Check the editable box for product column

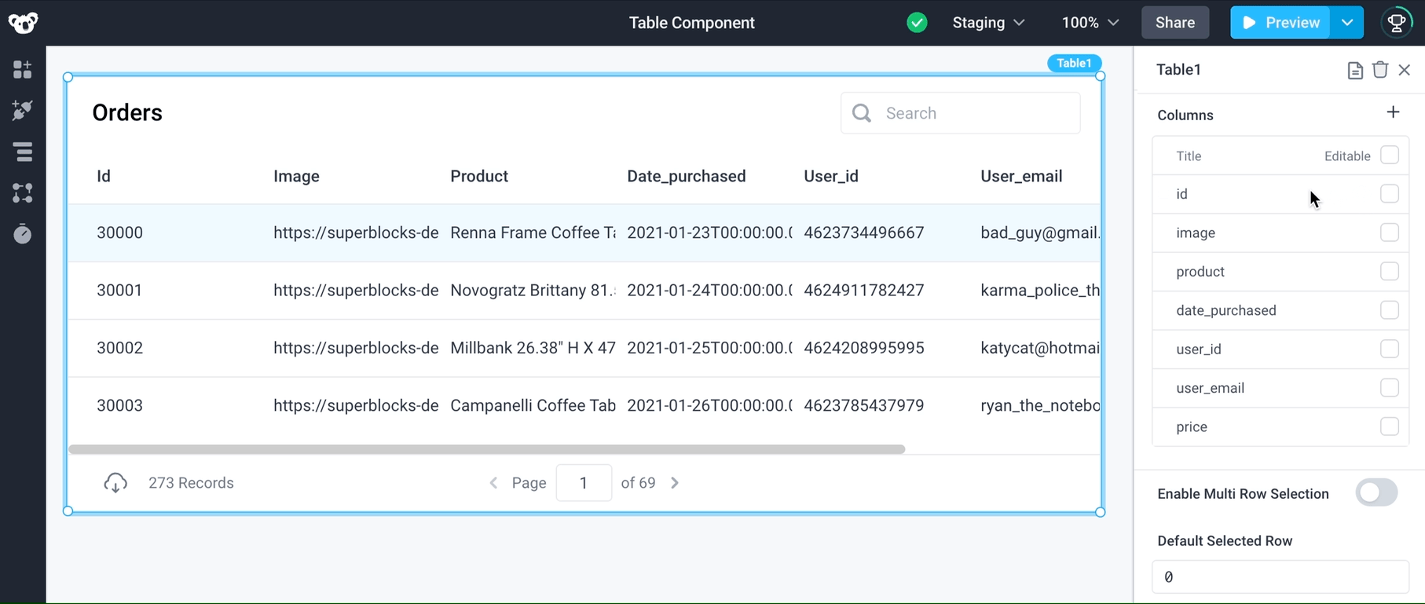click(x=1389, y=272)
